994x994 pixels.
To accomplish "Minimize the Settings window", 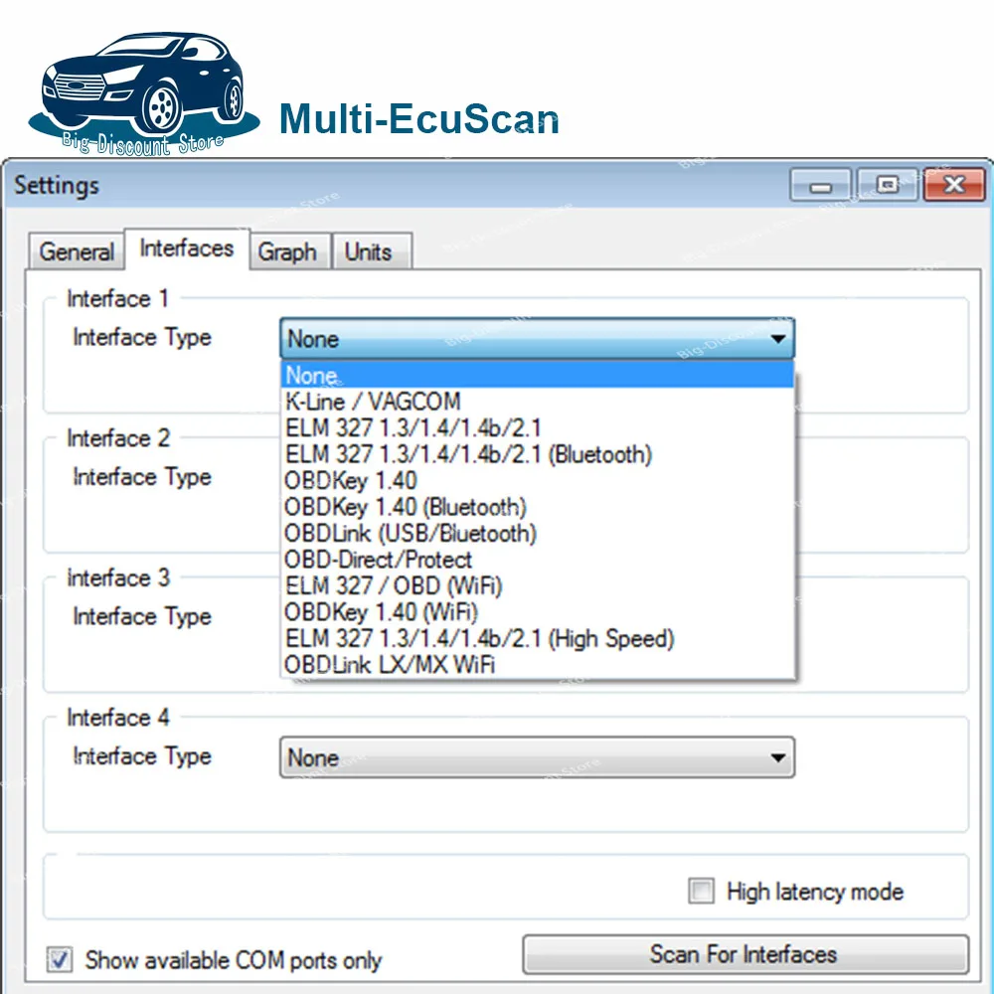I will [820, 185].
